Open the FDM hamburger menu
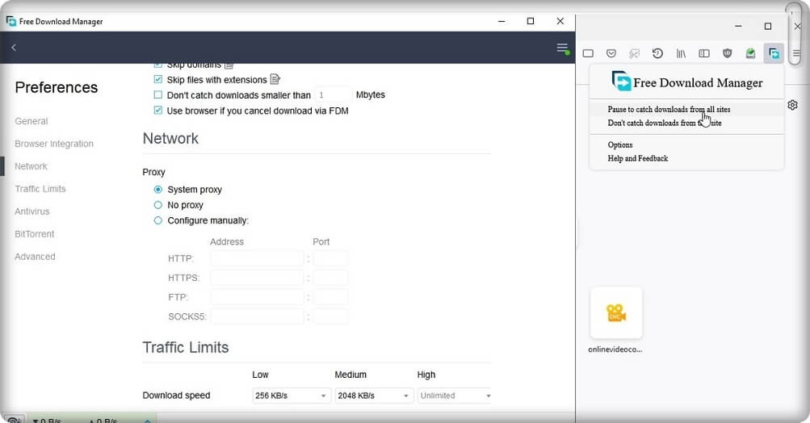Screen dimensions: 810x423 [x=562, y=48]
